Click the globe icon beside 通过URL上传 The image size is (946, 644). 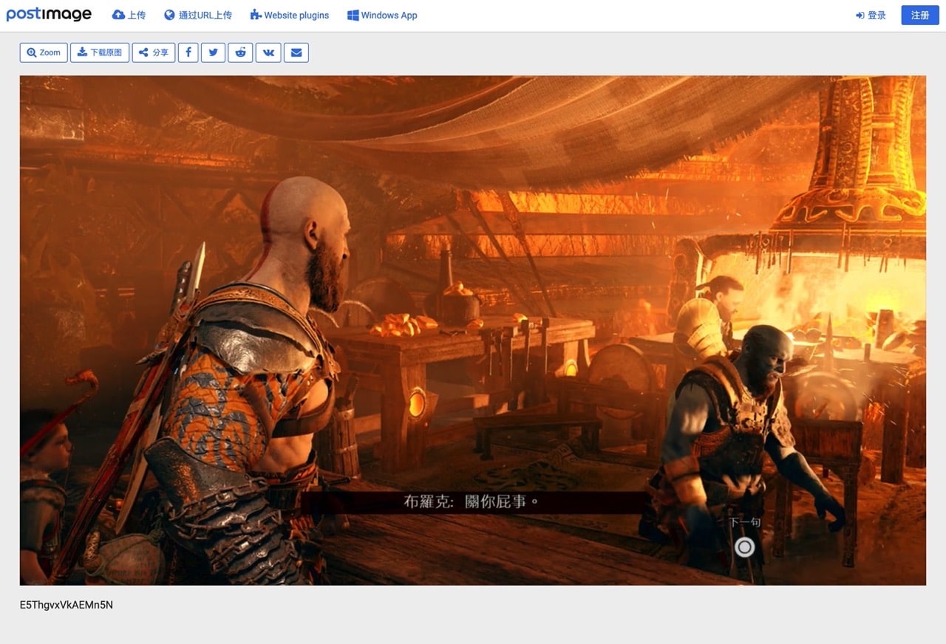(x=170, y=14)
